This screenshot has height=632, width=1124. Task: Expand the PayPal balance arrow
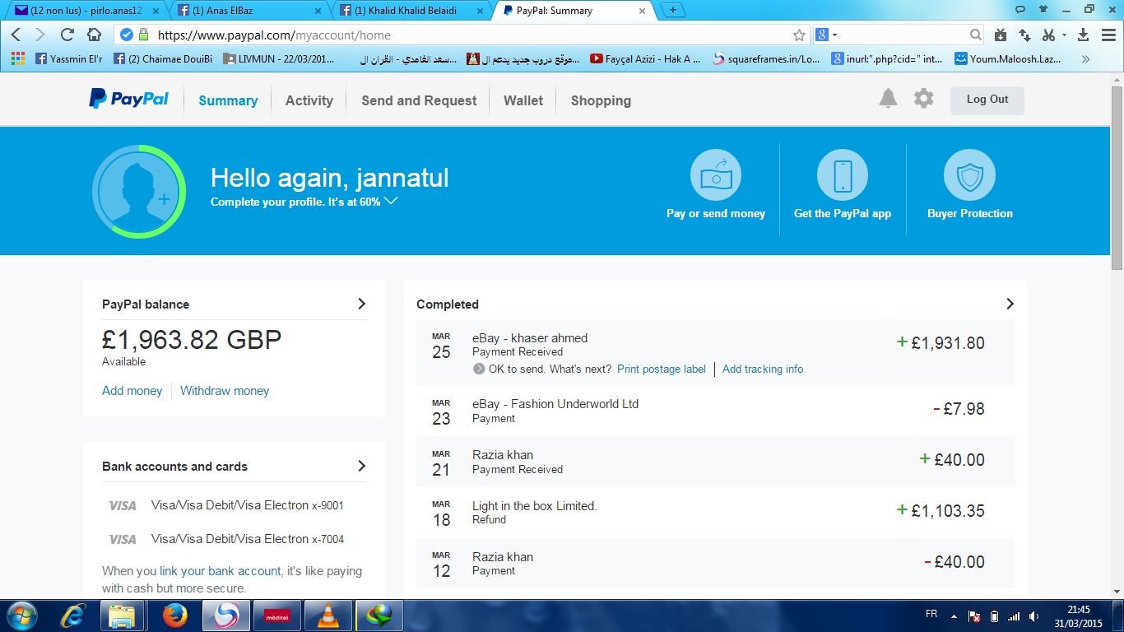(361, 304)
